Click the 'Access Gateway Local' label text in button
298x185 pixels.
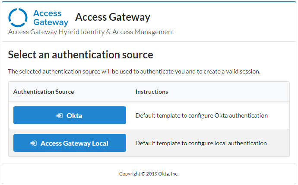[74, 143]
